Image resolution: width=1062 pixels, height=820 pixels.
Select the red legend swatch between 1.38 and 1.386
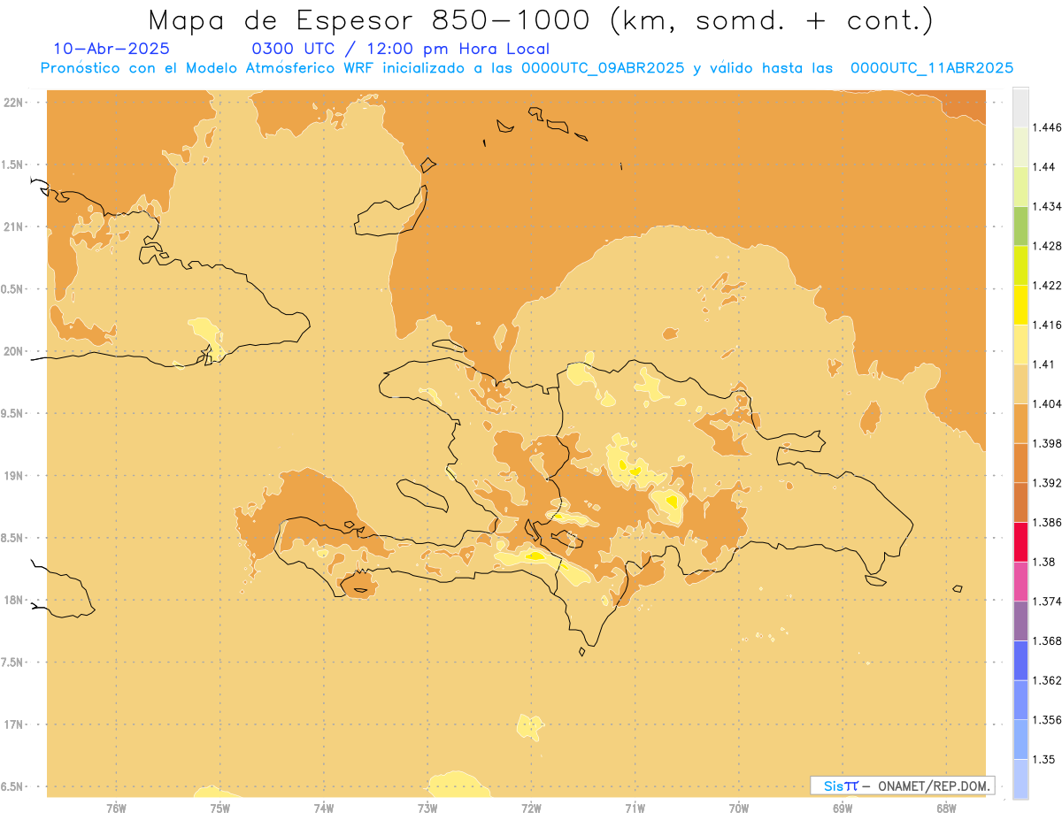pyautogui.click(x=1020, y=541)
